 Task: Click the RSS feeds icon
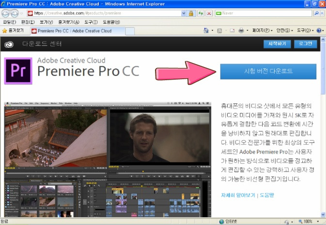point(219,31)
